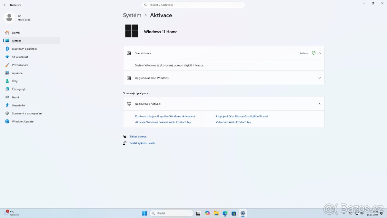Go to Přizpůsobení settings

tap(20, 65)
